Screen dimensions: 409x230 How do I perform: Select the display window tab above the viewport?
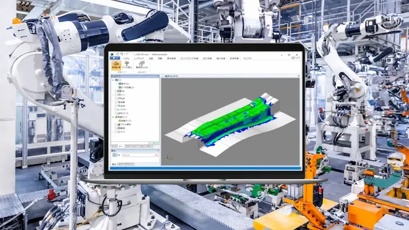click(170, 76)
